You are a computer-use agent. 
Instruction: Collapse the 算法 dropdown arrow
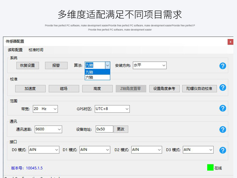pos(107,65)
